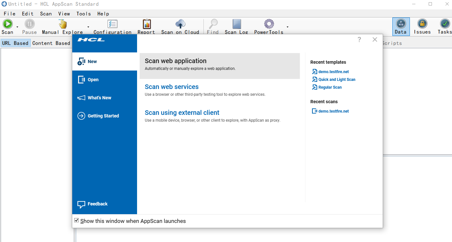
Task: Click the Feedback speech bubble icon
Action: point(81,204)
